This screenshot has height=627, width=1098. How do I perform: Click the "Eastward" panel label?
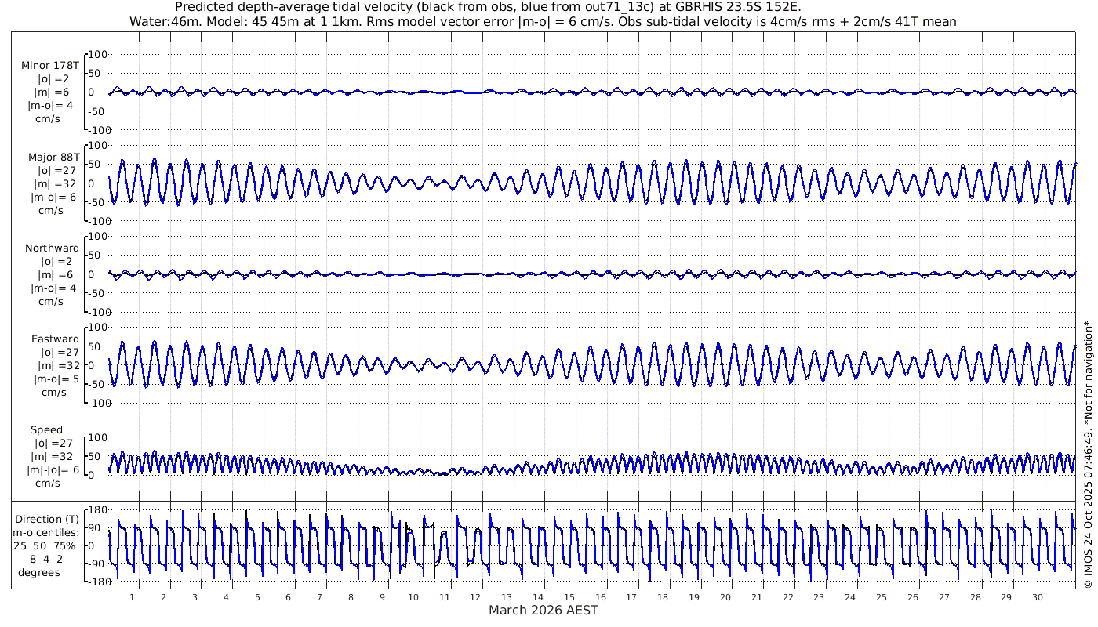[56, 339]
